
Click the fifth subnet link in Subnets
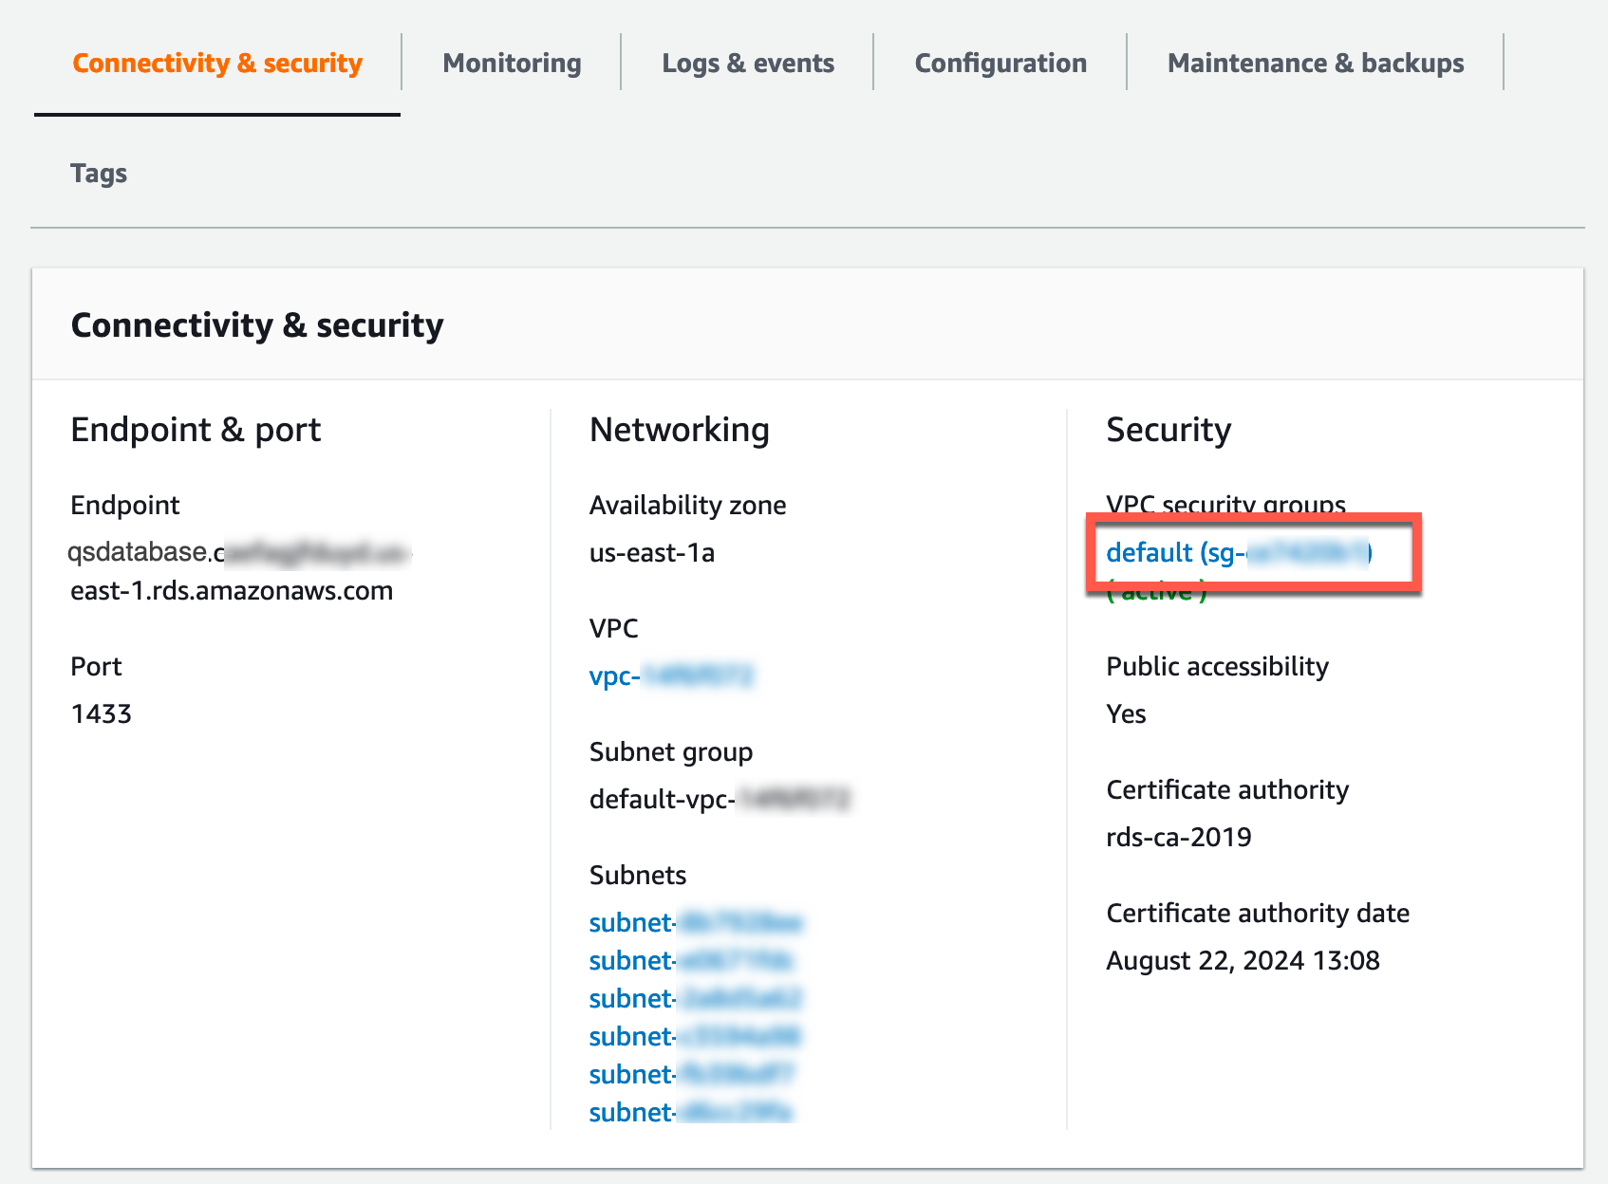690,1074
